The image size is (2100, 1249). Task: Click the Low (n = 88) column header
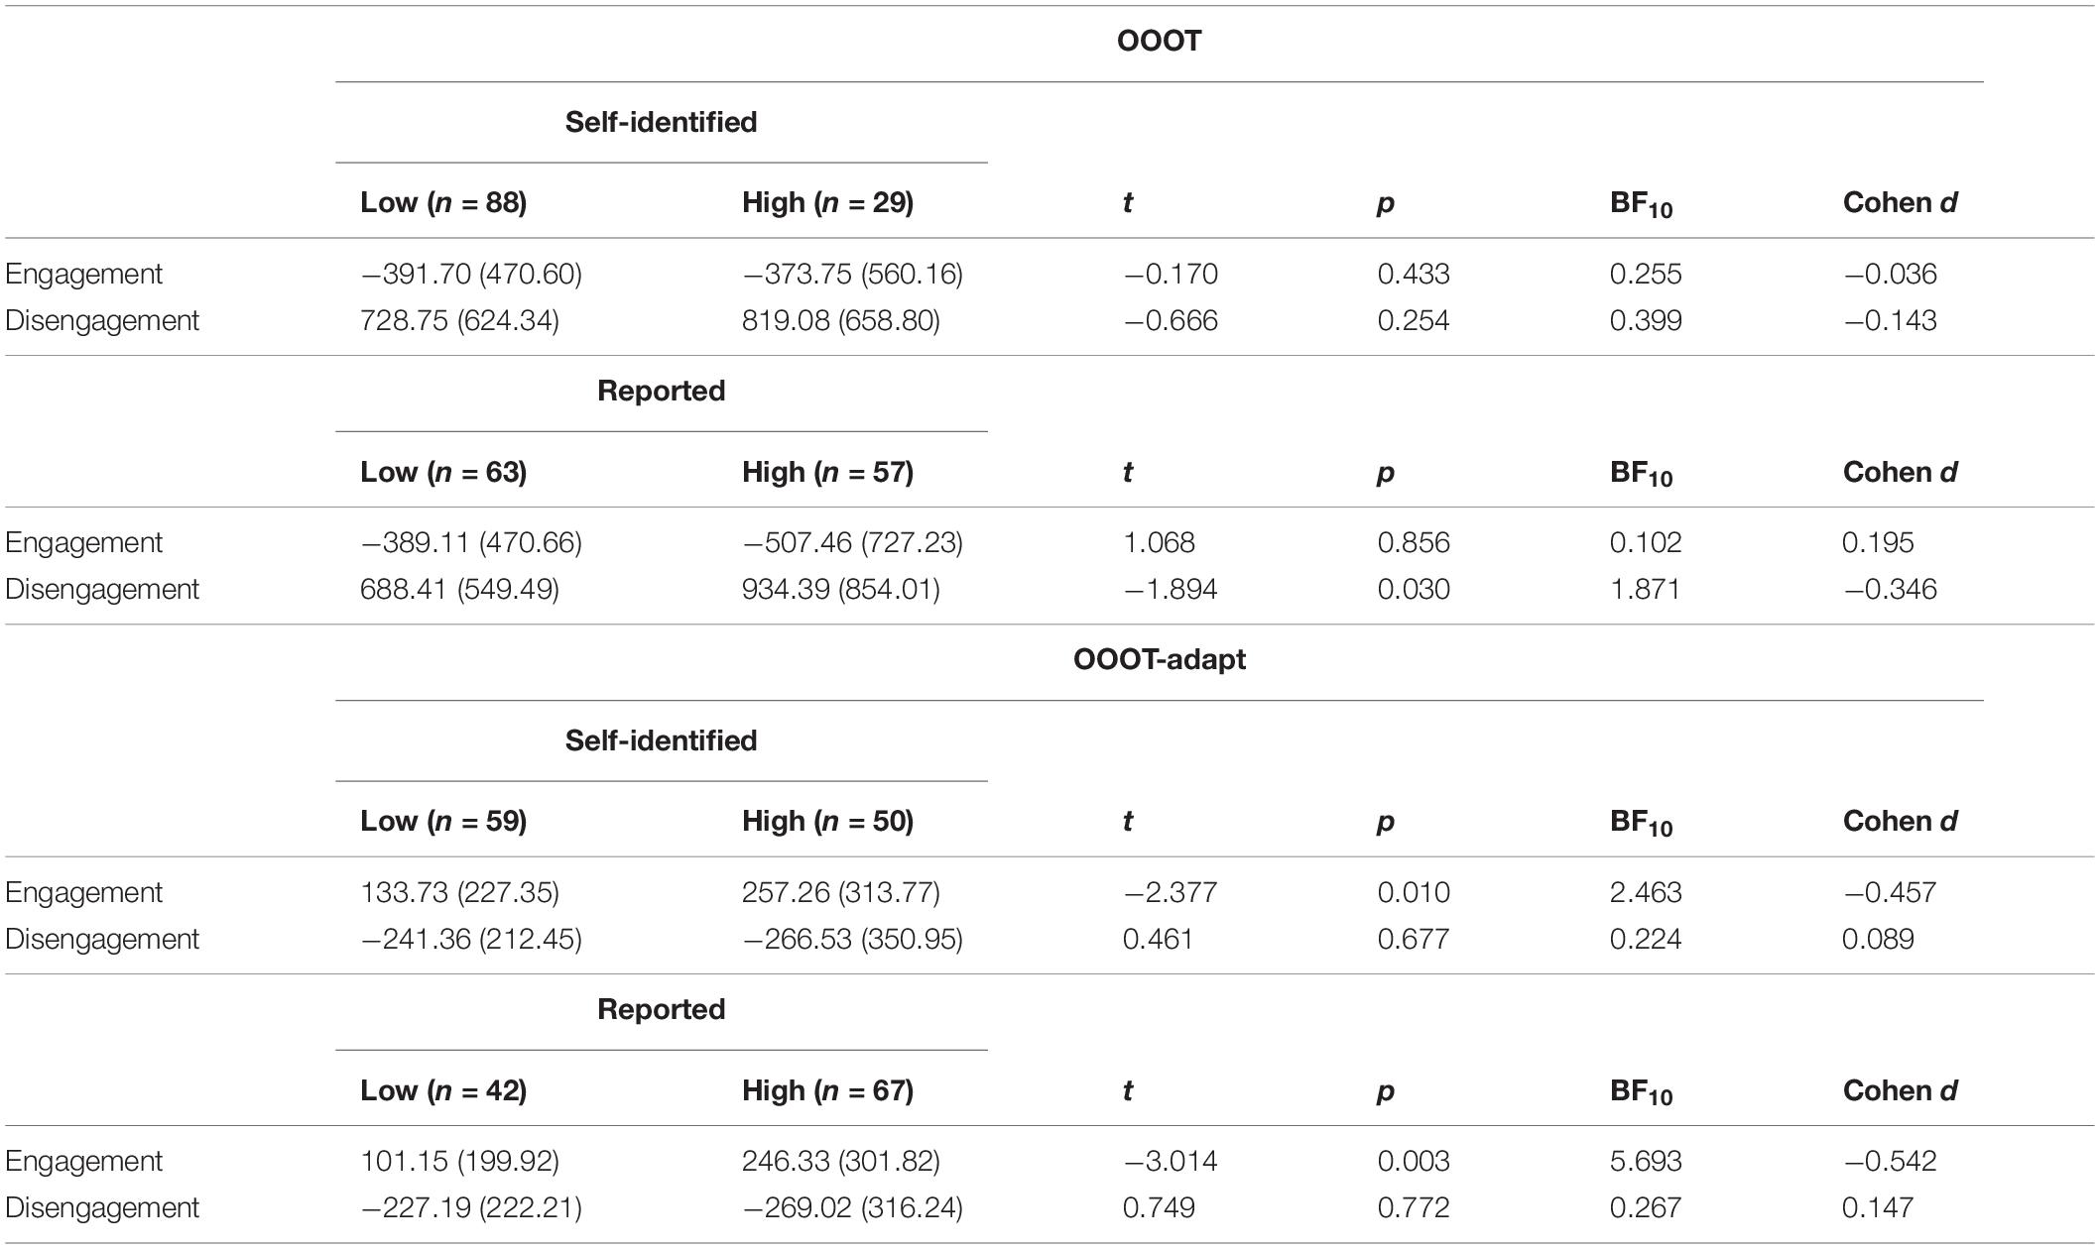(x=443, y=202)
